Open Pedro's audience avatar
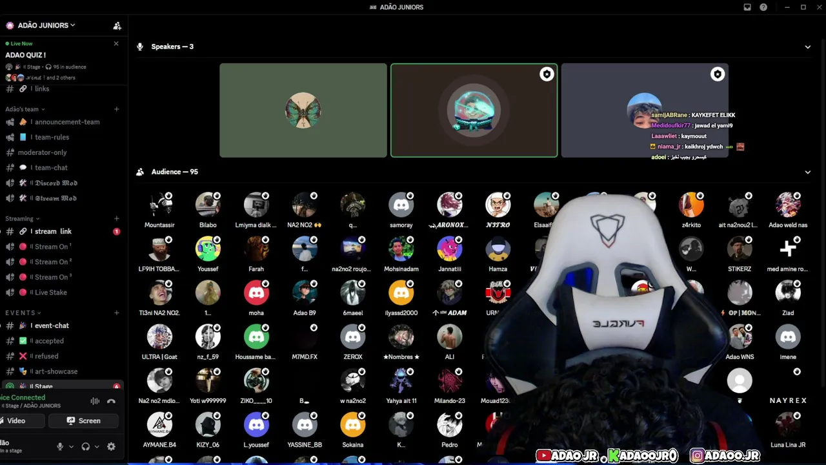 click(x=450, y=424)
